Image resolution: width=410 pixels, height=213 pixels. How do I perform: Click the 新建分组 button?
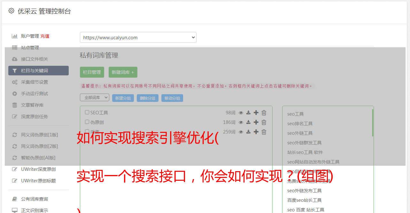click(123, 98)
